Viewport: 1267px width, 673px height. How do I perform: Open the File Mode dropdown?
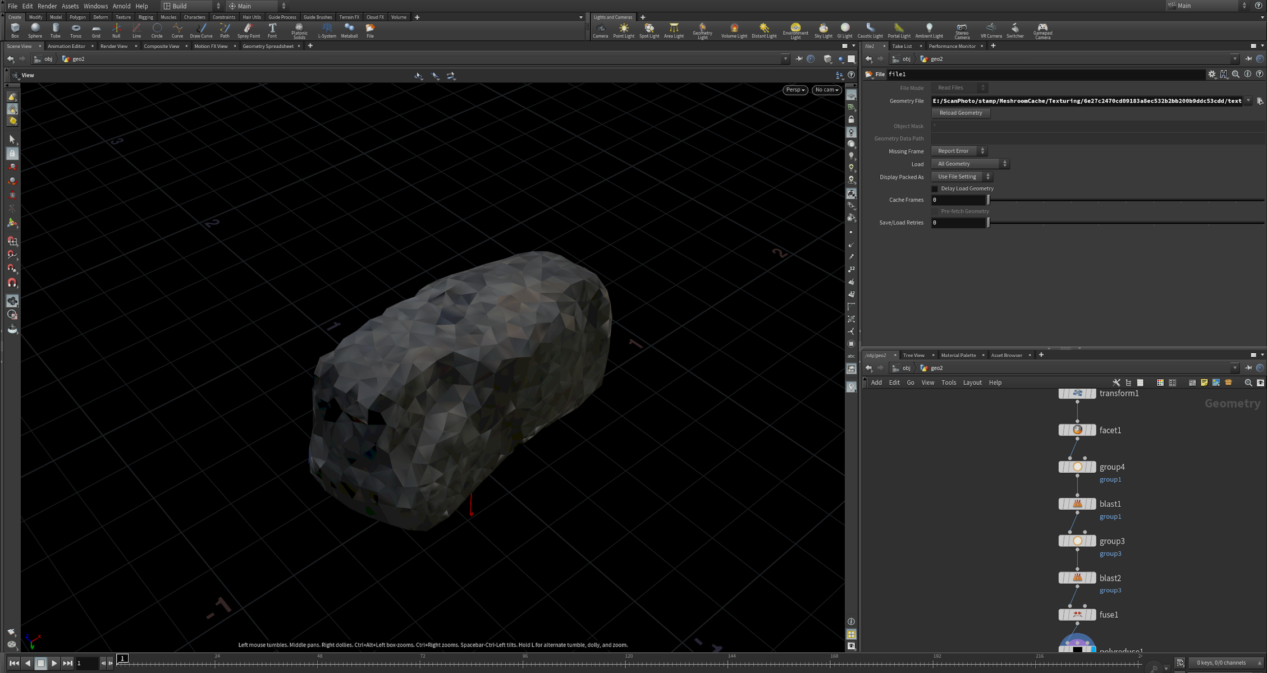[x=959, y=87]
